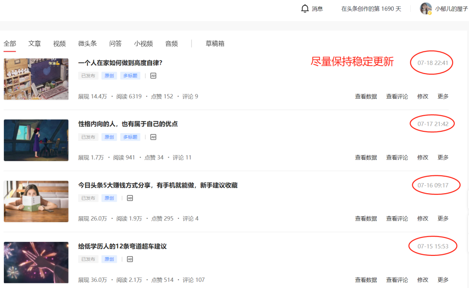Switch to the 文章 tab
469x288 pixels.
(34, 44)
